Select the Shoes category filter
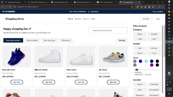Screen dimensions: 173x97 click(140, 34)
